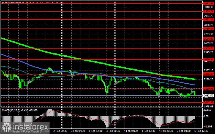This screenshot has height=134, width=215.
Task: Select the 2316.86 red level label
Action: pos(209,74)
